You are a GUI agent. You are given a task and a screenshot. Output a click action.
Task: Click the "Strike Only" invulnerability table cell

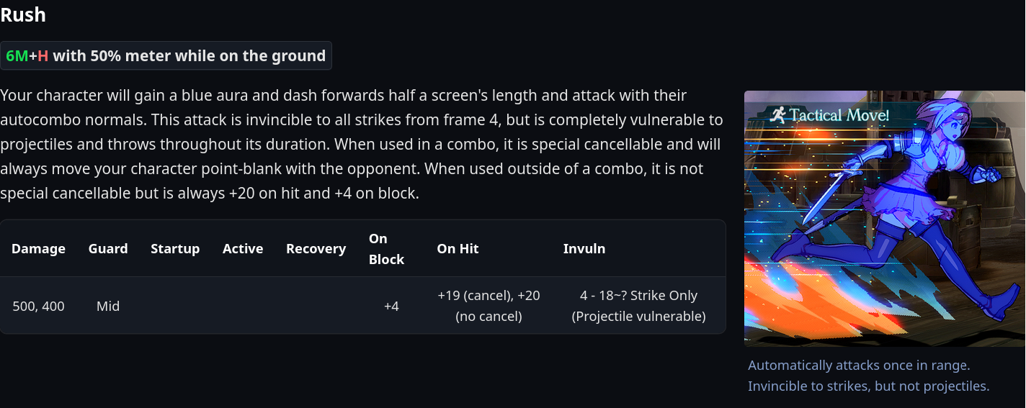638,306
